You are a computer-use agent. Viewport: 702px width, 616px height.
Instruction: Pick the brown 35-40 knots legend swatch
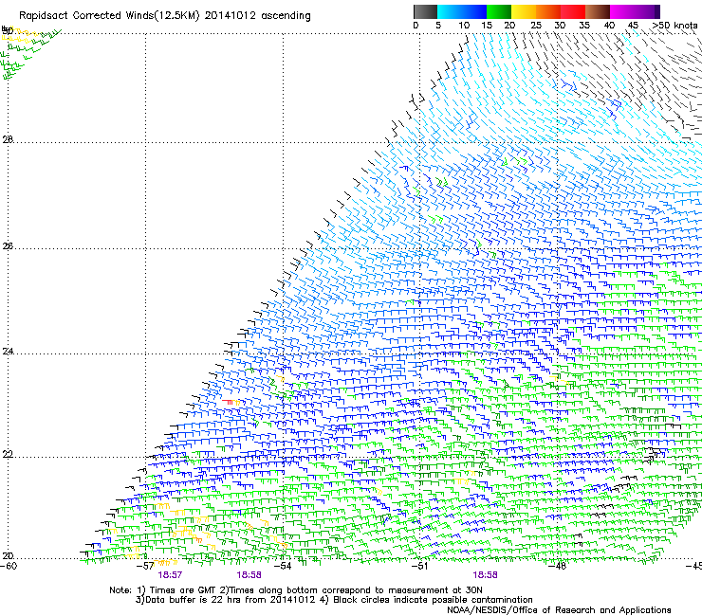point(598,11)
